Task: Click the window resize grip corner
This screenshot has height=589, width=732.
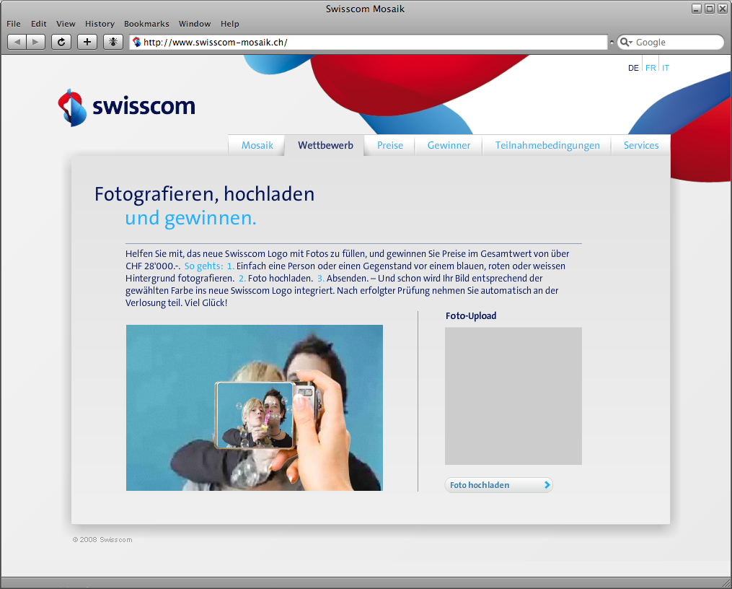Action: pos(726,583)
